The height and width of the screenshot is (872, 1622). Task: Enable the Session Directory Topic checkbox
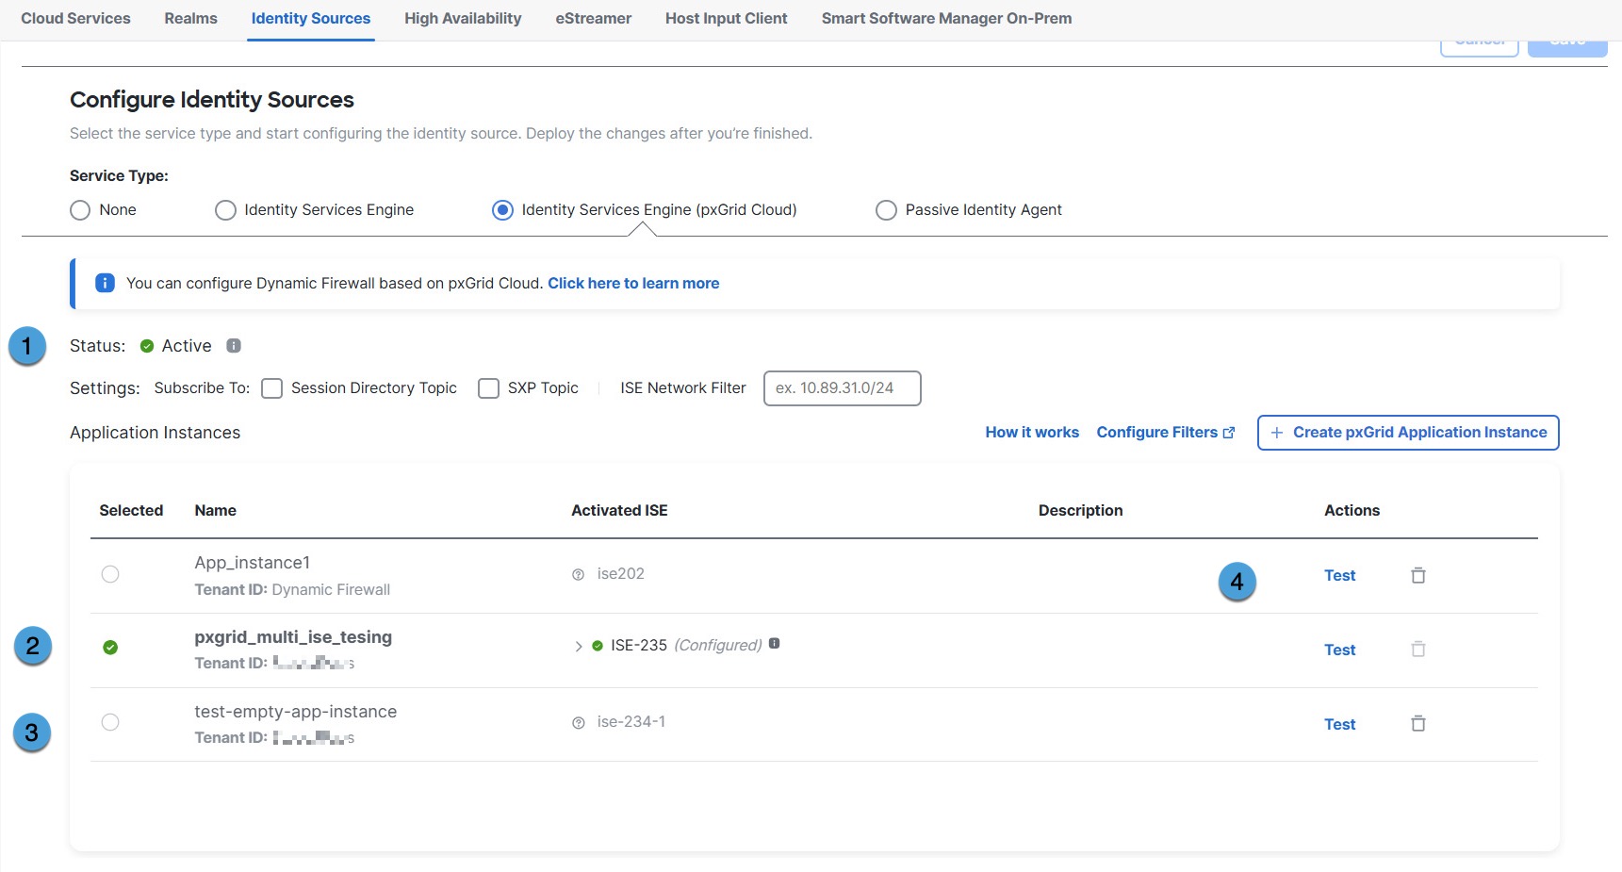272,388
